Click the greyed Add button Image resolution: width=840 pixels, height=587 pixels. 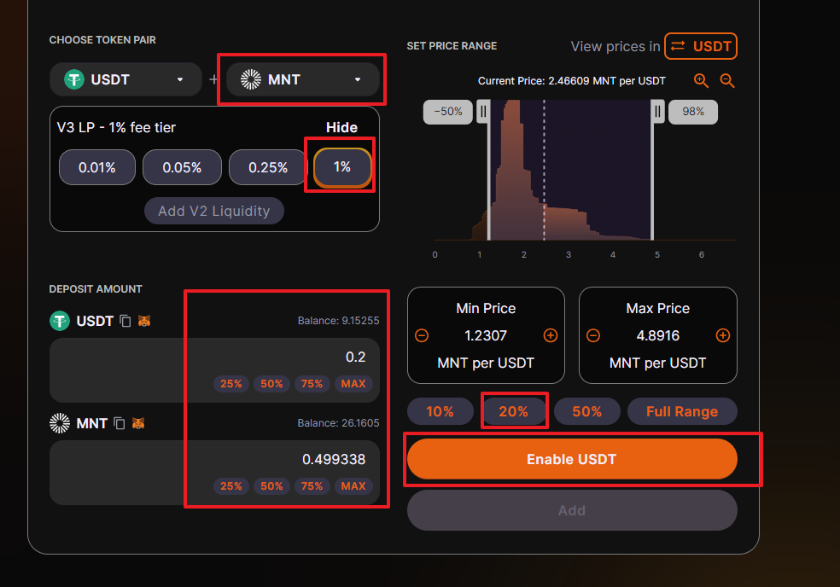click(x=572, y=510)
